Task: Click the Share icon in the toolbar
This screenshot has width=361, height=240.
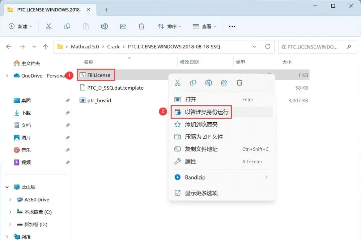Action: [123, 26]
